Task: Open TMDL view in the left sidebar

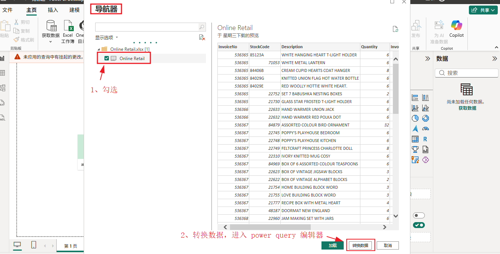Action: tap(2, 118)
